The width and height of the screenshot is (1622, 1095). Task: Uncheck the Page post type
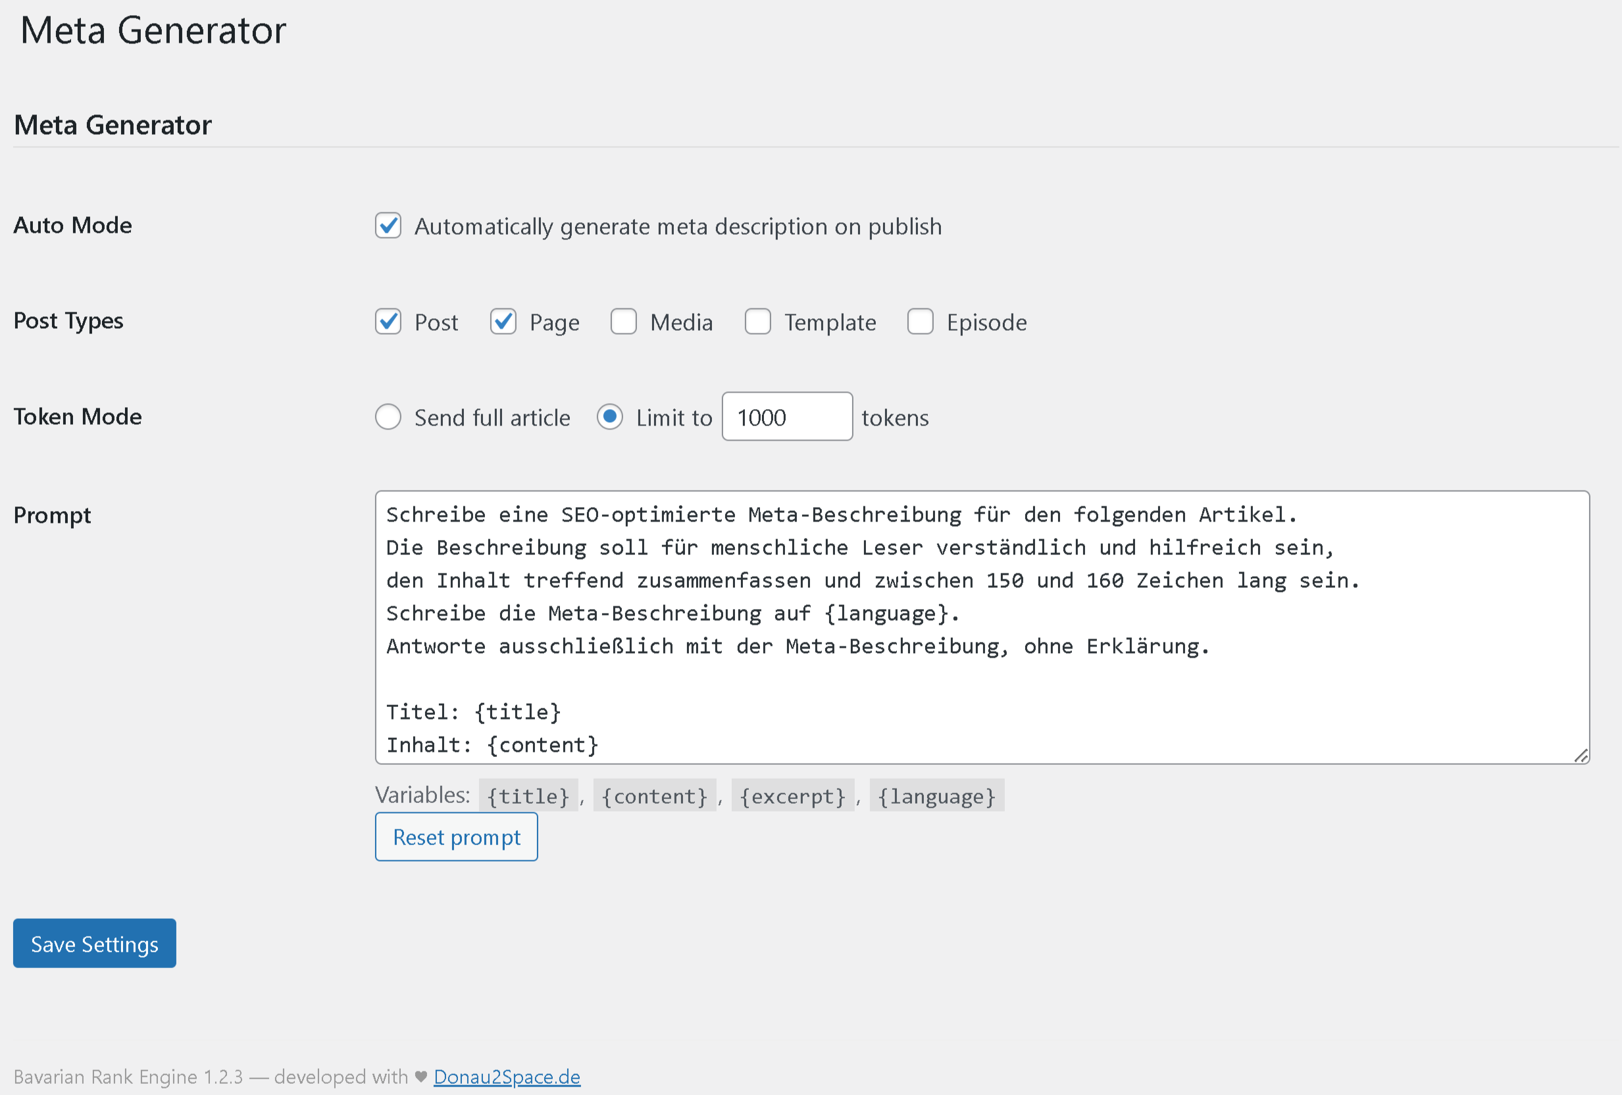pyautogui.click(x=503, y=322)
